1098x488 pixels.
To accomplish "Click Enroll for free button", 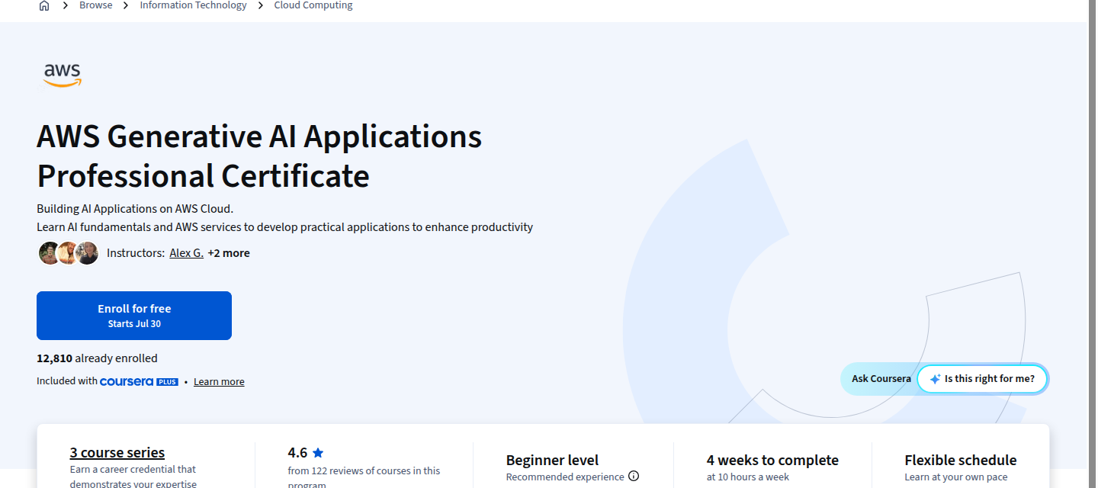I will click(134, 316).
